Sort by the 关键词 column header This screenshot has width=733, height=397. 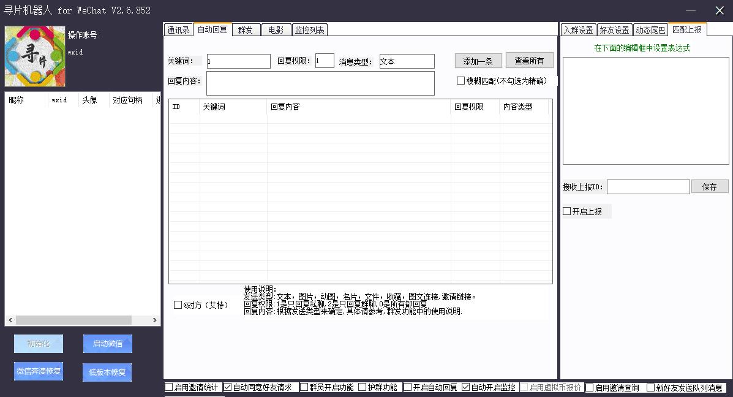[233, 107]
